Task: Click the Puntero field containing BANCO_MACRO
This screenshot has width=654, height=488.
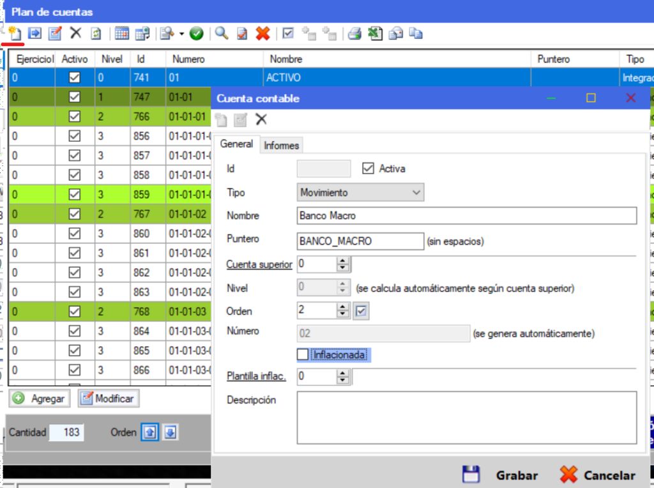Action: point(360,241)
